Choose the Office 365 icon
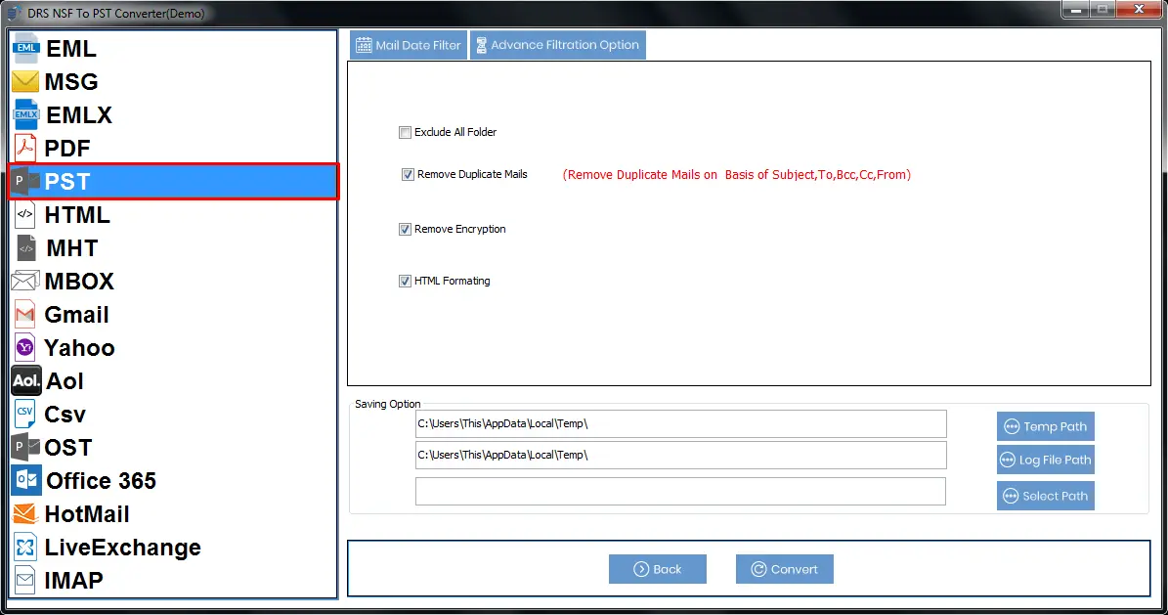The image size is (1168, 615). [x=26, y=480]
